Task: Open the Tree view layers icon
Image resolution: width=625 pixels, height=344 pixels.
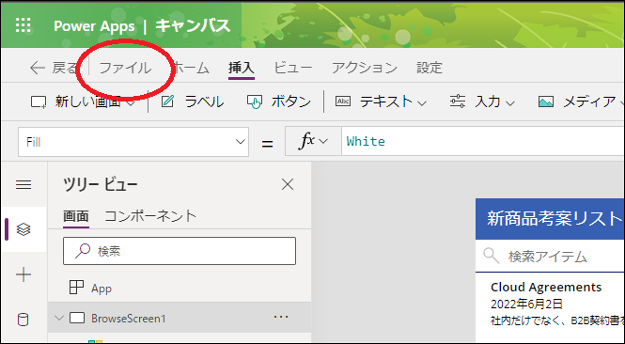Action: point(23,229)
